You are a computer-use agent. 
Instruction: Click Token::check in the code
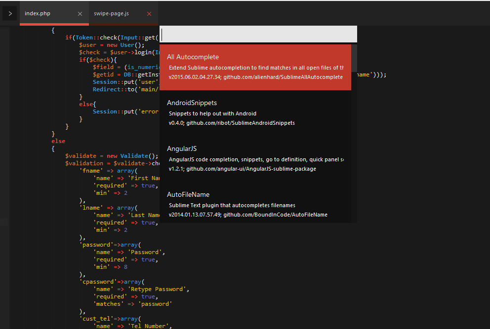point(90,37)
